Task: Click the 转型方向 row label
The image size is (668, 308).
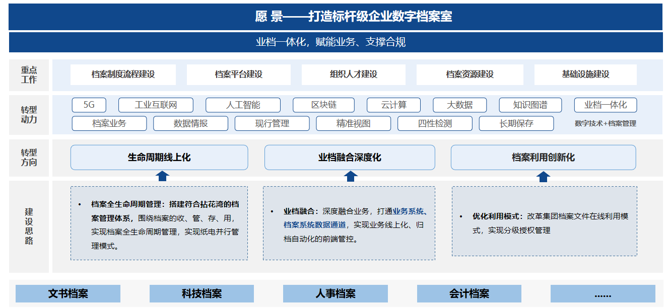Action: [x=29, y=158]
